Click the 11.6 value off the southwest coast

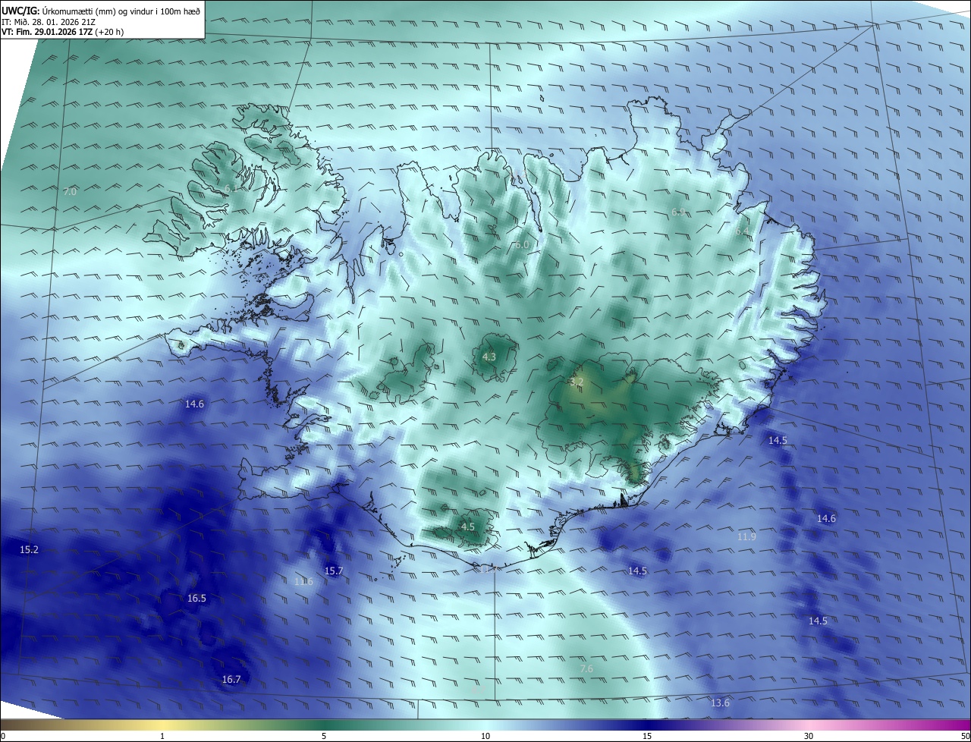[303, 581]
